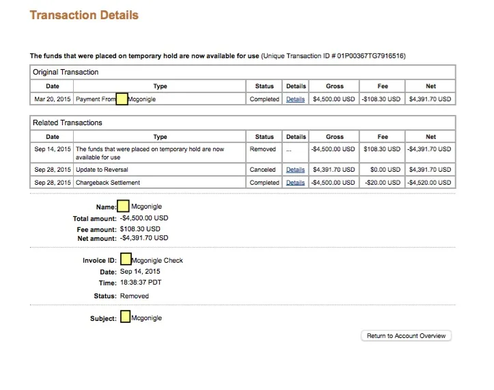Viewport: 494px width, 390px height.
Task: Select the Canceled status cell
Action: click(x=264, y=170)
